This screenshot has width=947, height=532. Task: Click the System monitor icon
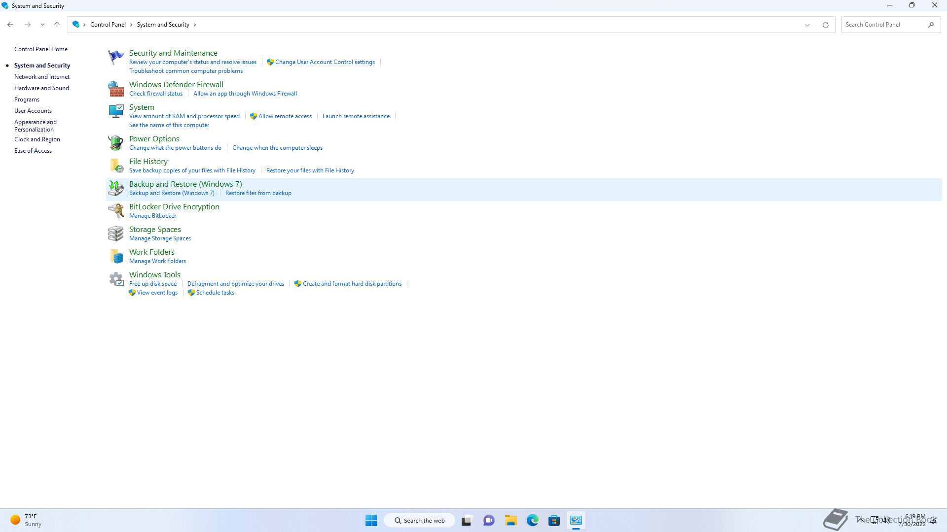(116, 111)
